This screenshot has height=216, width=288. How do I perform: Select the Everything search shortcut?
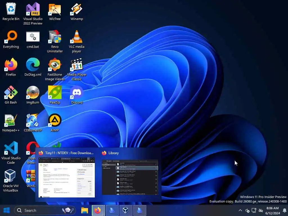click(x=11, y=39)
